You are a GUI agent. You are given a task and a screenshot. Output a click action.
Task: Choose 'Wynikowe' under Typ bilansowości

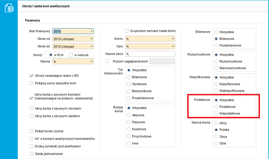point(129,84)
